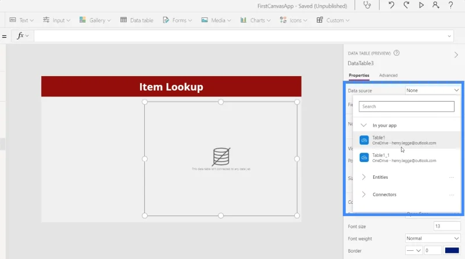
Task: Open Connectors more options ellipsis
Action: (x=452, y=195)
